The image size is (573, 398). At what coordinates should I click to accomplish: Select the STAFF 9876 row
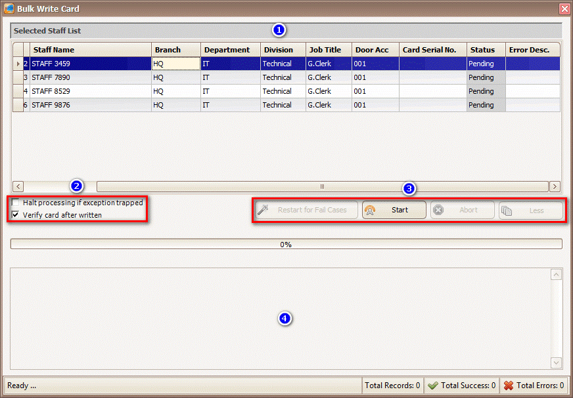point(90,105)
